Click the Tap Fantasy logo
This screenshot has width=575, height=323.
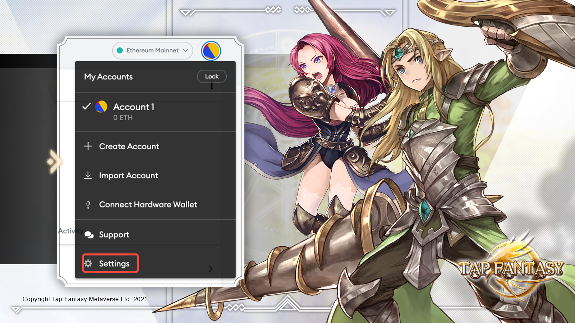tap(511, 268)
